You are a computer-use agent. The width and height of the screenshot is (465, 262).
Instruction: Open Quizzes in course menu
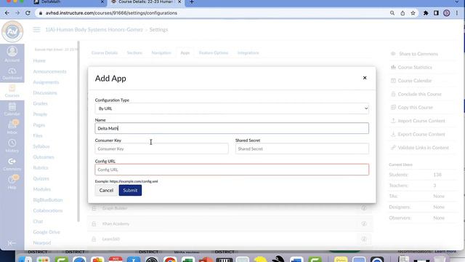[41, 178]
